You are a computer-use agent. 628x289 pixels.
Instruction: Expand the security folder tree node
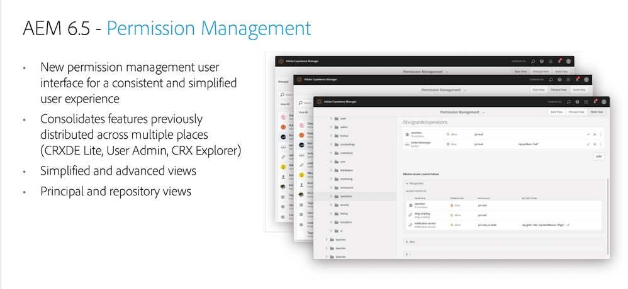click(x=330, y=204)
